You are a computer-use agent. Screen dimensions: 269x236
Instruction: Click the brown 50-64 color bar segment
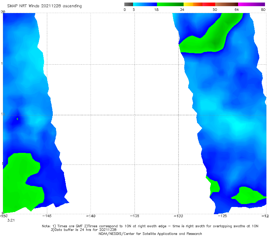(226, 4)
